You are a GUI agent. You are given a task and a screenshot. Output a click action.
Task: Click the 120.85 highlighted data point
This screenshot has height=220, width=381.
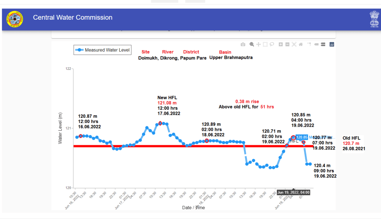pos(293,137)
